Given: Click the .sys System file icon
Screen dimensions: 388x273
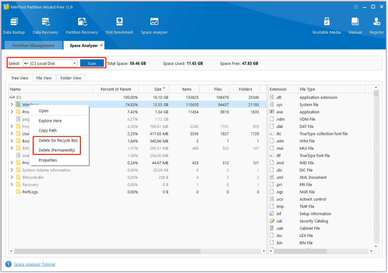Looking at the screenshot, I should pyautogui.click(x=271, y=105).
